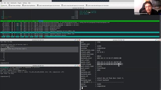The image size is (161, 90).
Task: Close the right psql terminal pane
Action: click(x=160, y=40)
